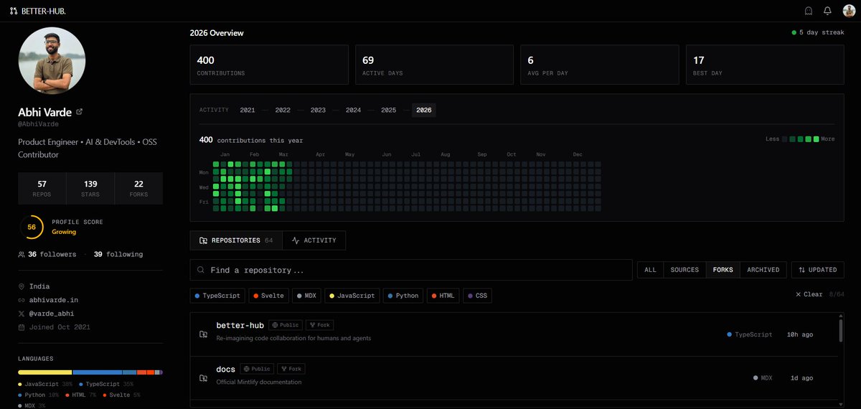
Task: Toggle the HTML language filter chip
Action: [x=444, y=296]
